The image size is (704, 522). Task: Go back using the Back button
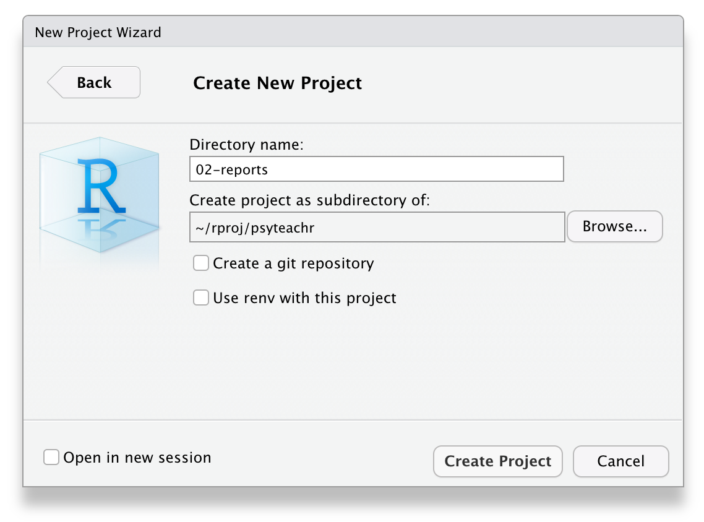(94, 82)
